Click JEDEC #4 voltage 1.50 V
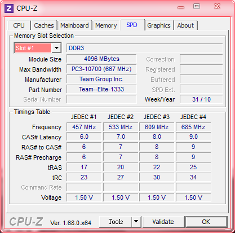 coord(193,197)
